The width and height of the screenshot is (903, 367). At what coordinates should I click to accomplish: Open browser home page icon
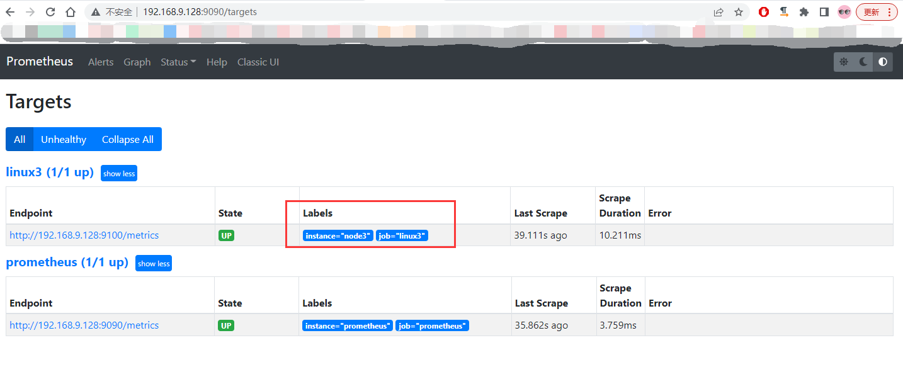click(x=71, y=12)
